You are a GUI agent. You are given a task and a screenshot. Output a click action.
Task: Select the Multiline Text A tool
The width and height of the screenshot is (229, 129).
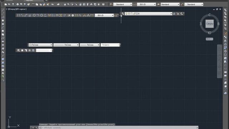pyautogui.click(x=3, y=73)
